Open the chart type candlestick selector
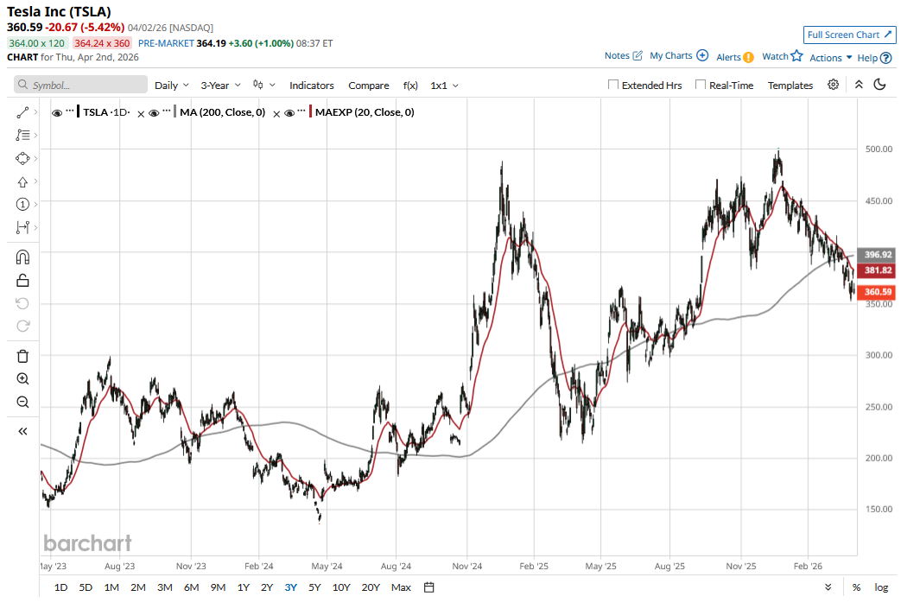The image size is (907, 609). (x=263, y=85)
